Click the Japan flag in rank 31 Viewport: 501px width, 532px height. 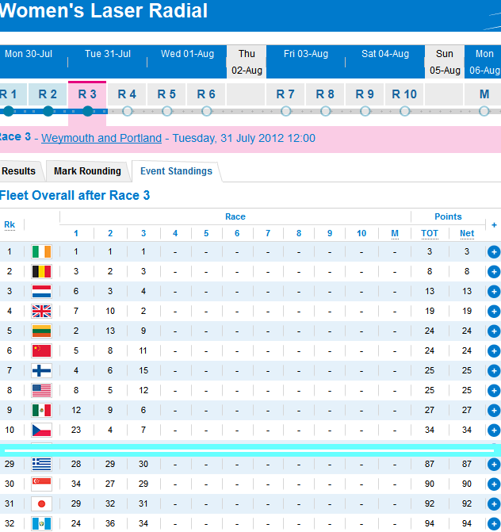point(41,503)
